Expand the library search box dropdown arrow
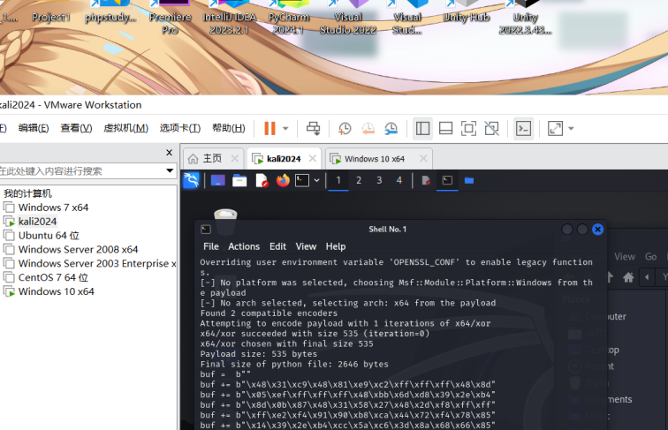The height and width of the screenshot is (430, 668). [170, 170]
